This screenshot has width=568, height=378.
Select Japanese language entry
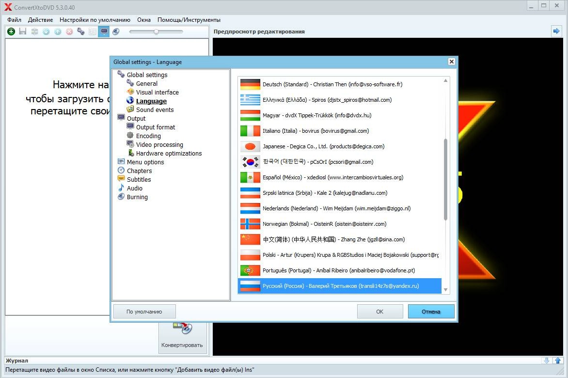340,147
